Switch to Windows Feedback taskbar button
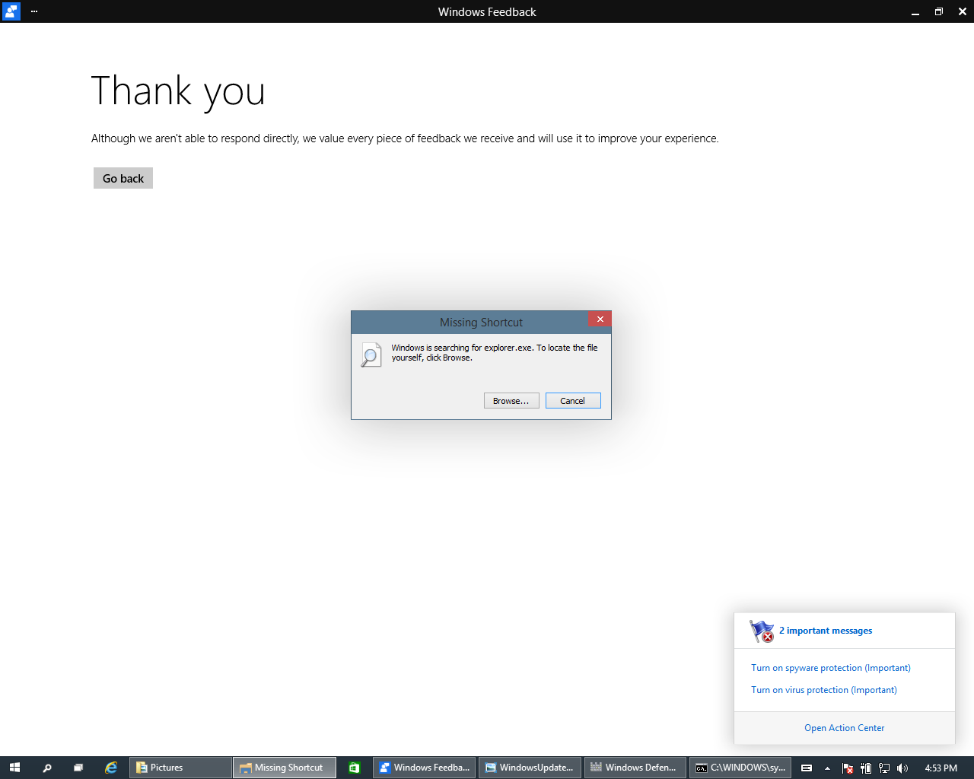The width and height of the screenshot is (974, 779). click(424, 768)
